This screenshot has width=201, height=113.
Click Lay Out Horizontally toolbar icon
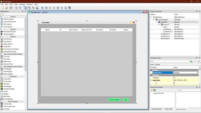[42, 8]
